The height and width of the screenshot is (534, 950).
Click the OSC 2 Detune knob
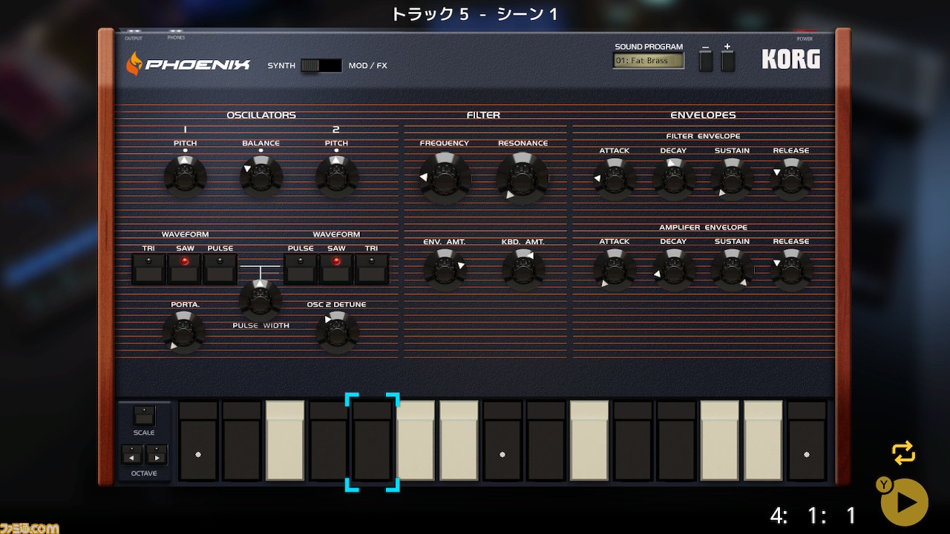click(x=337, y=332)
